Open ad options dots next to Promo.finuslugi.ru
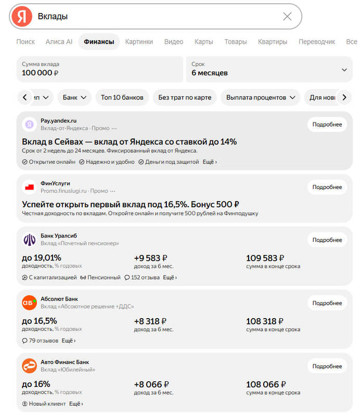The height and width of the screenshot is (415, 364). 113,191
